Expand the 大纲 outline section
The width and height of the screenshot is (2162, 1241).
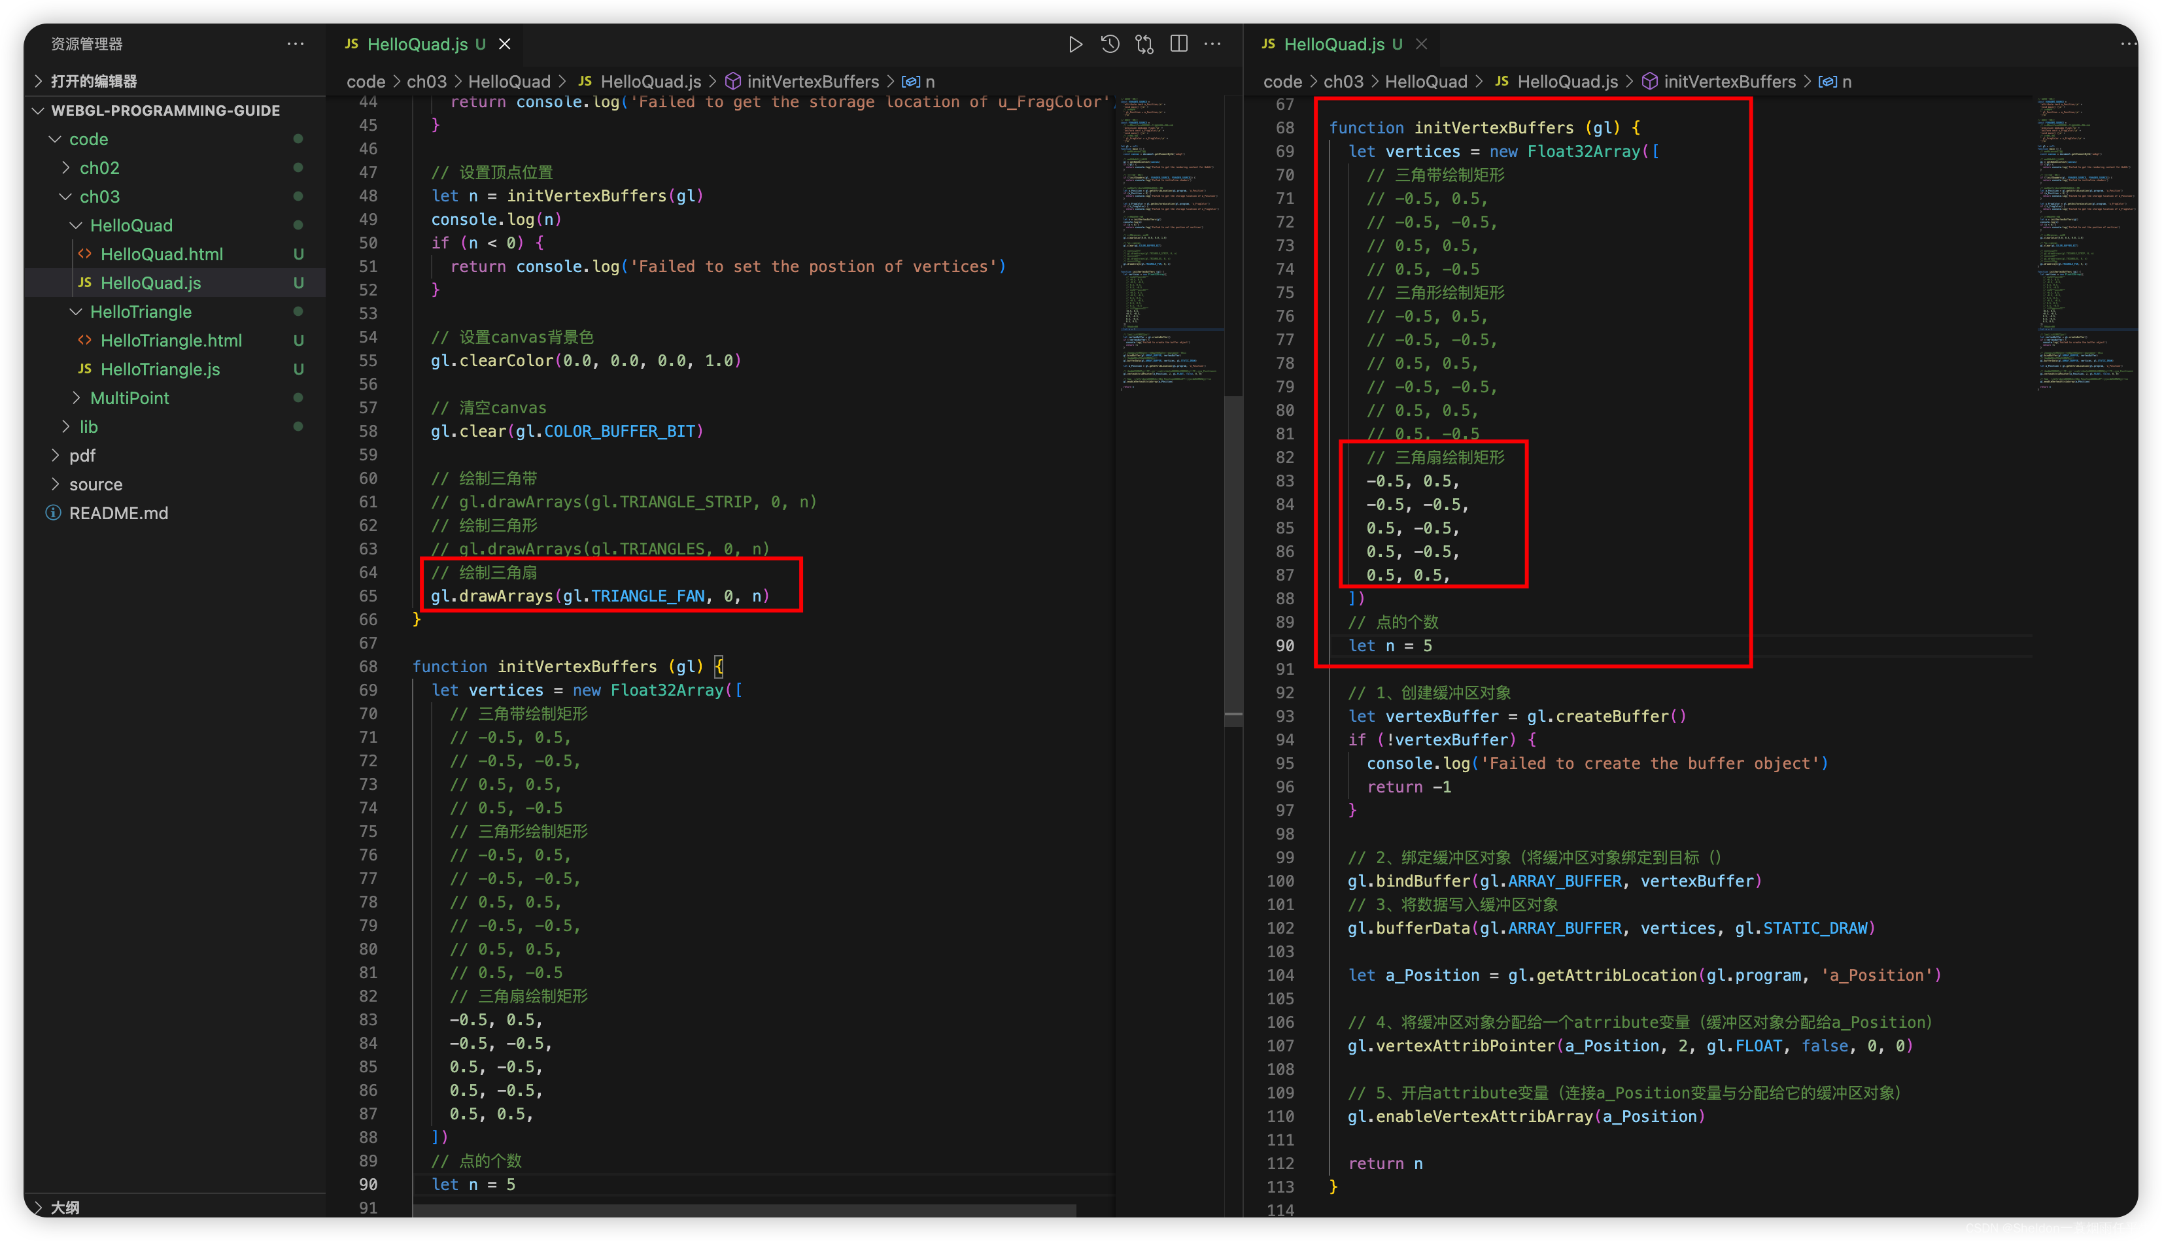(65, 1207)
